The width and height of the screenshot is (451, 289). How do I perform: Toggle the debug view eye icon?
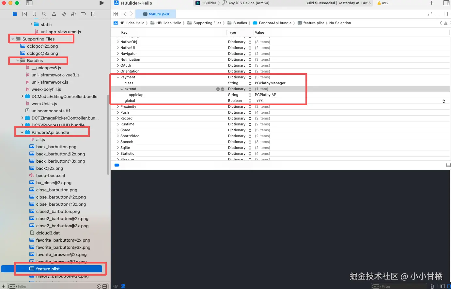click(x=116, y=286)
